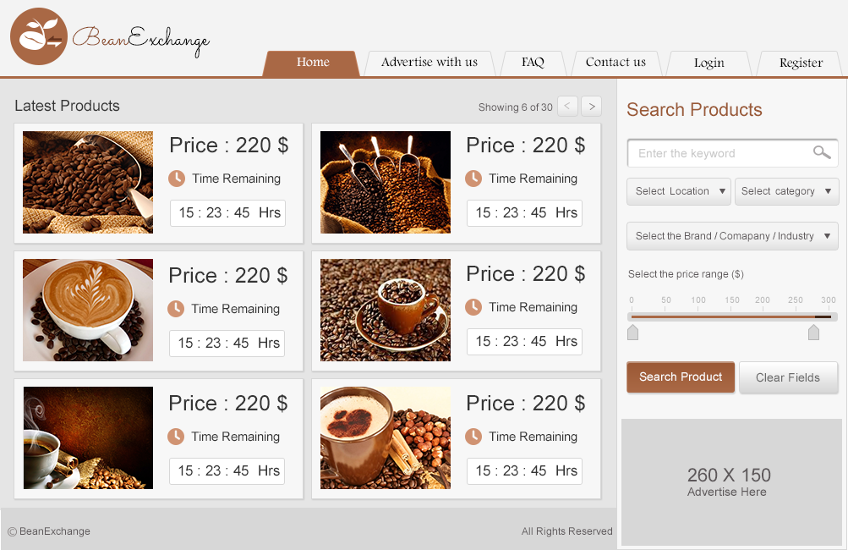
Task: Click the magnifier icon in keyword search box
Action: pos(822,152)
